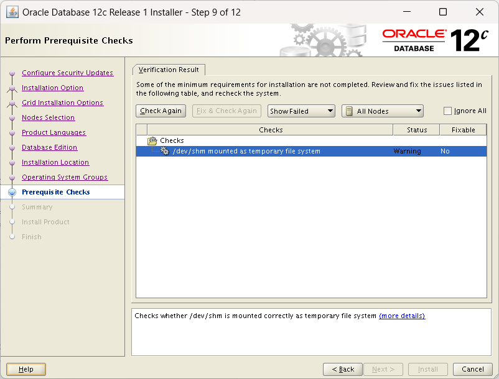Click the Finish step label
The height and width of the screenshot is (379, 499).
coord(32,237)
